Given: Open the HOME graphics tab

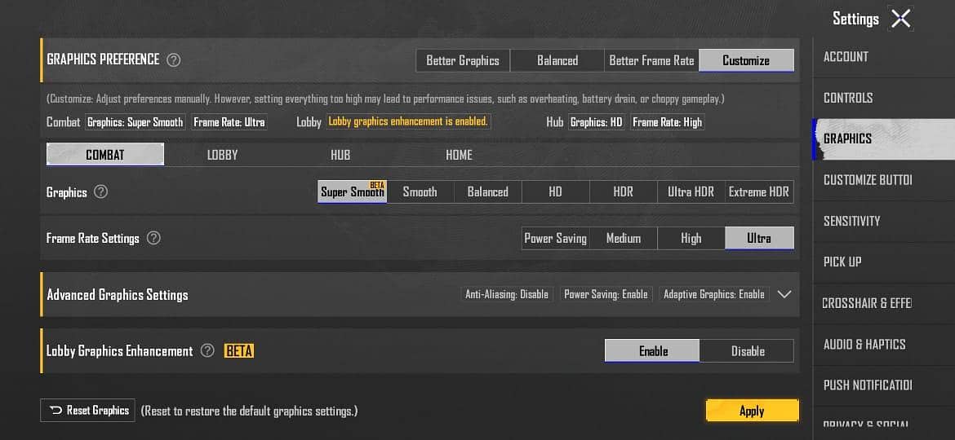Looking at the screenshot, I should pos(459,155).
